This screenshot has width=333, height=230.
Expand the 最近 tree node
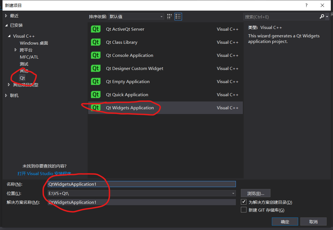pyautogui.click(x=6, y=16)
